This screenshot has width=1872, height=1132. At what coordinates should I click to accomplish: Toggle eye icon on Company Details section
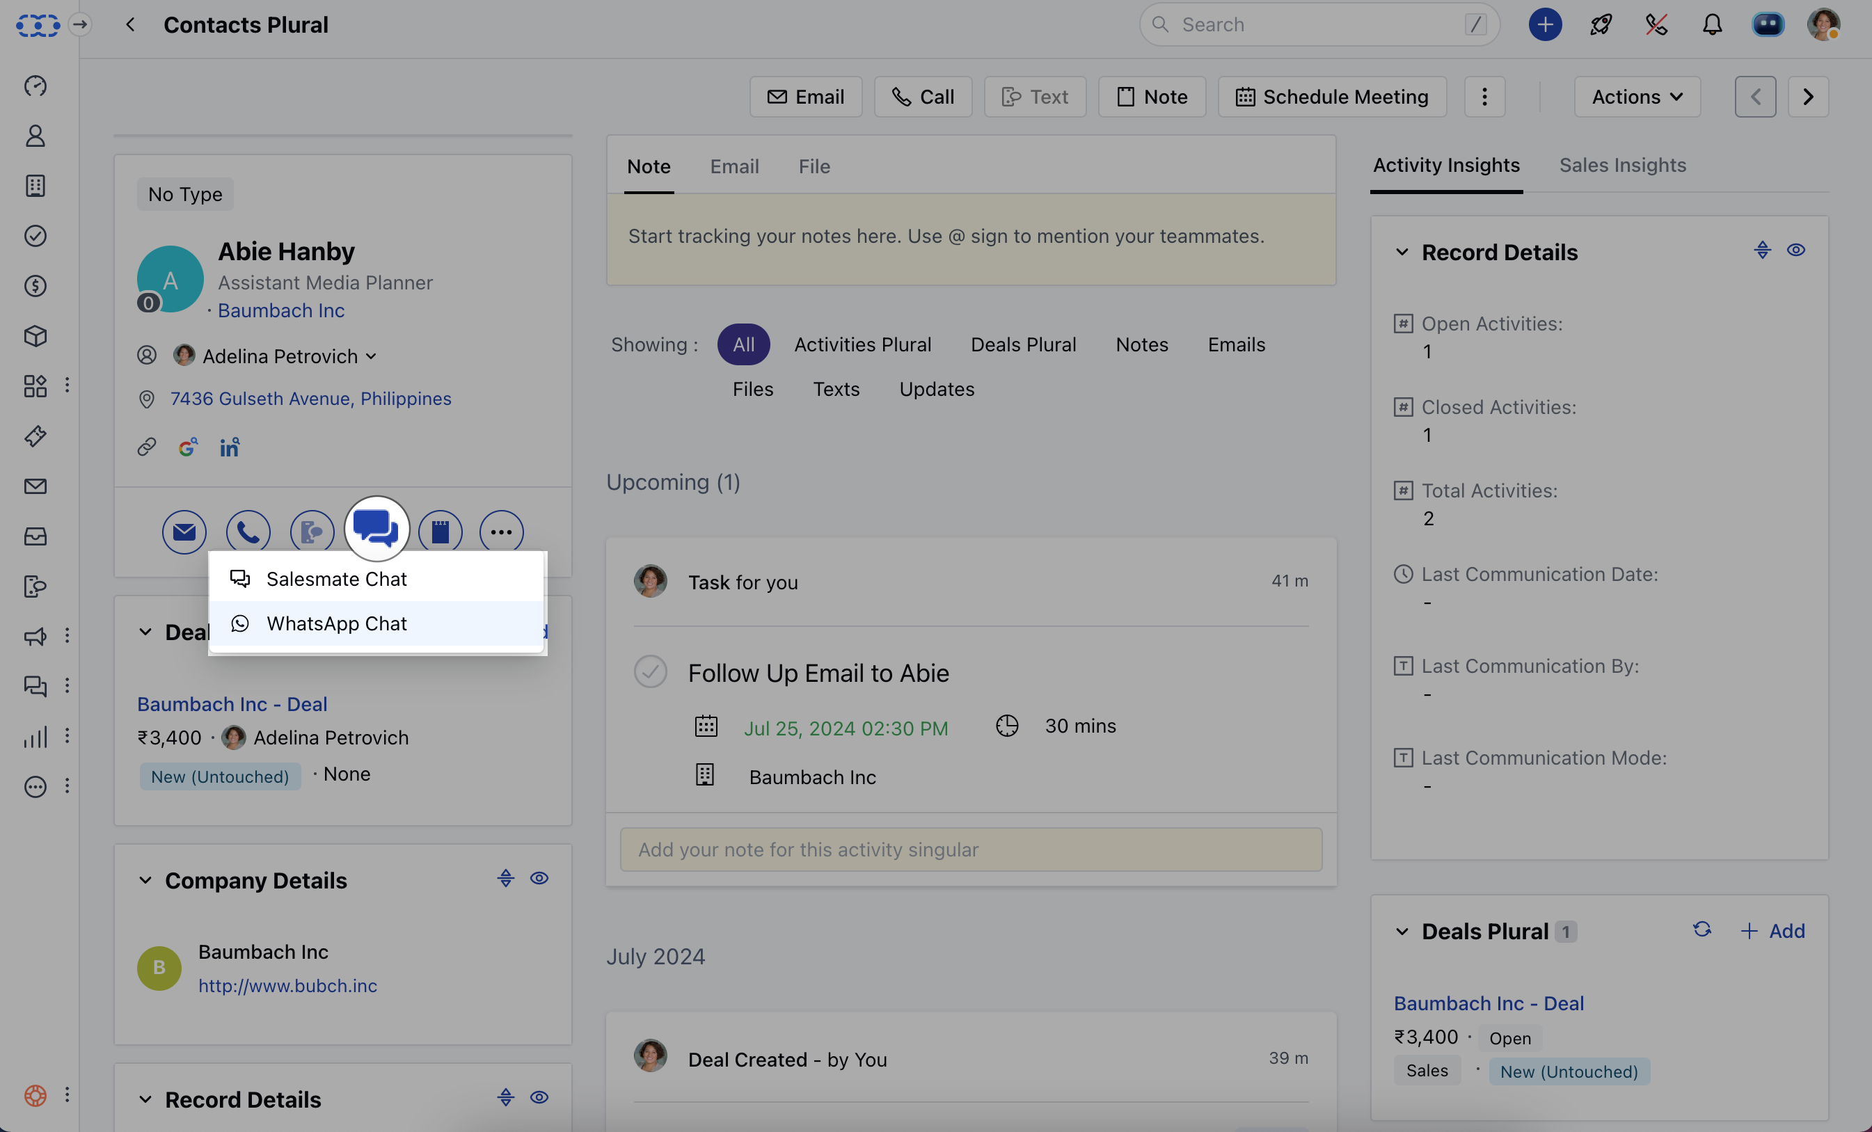(x=539, y=879)
